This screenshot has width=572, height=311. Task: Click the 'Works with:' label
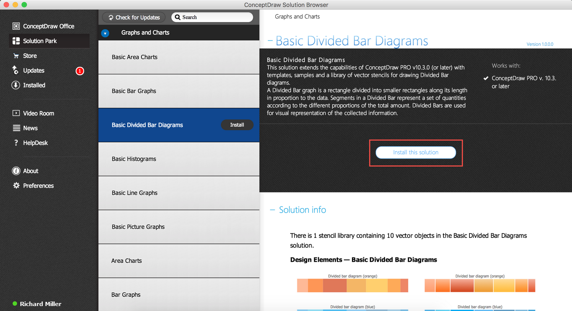pyautogui.click(x=506, y=66)
